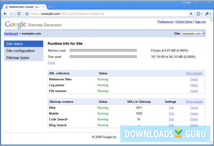Click Show details in Sitemap creators header
Screen dimensions: 214x146
194,102
